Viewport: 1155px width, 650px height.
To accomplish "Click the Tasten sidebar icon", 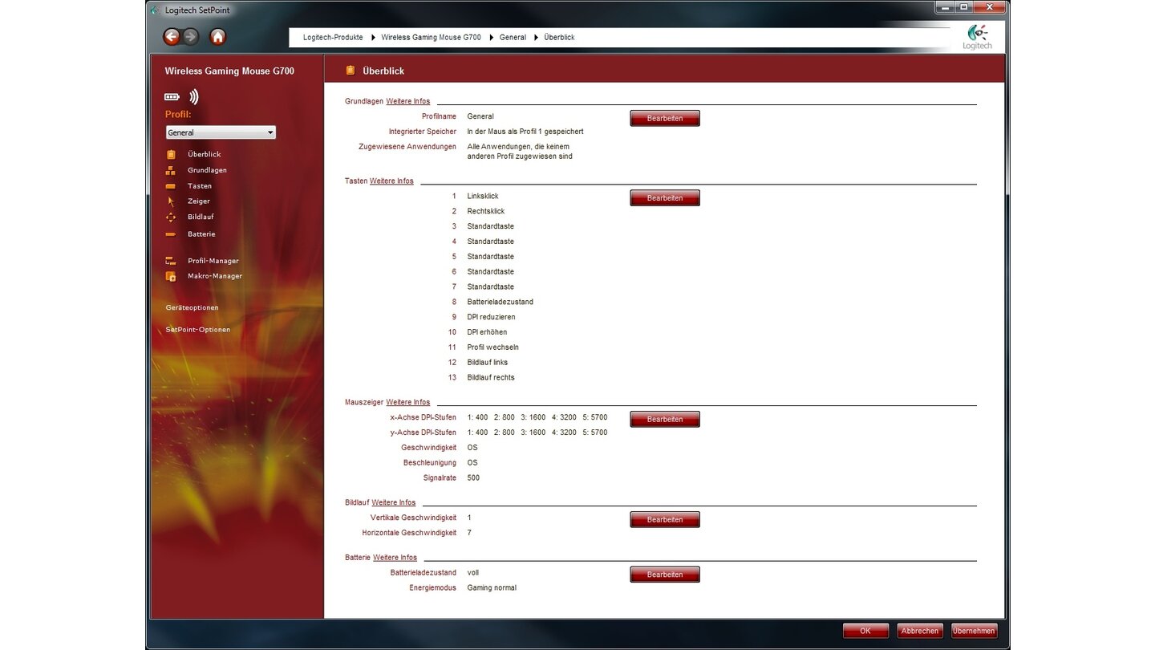I will [x=170, y=186].
